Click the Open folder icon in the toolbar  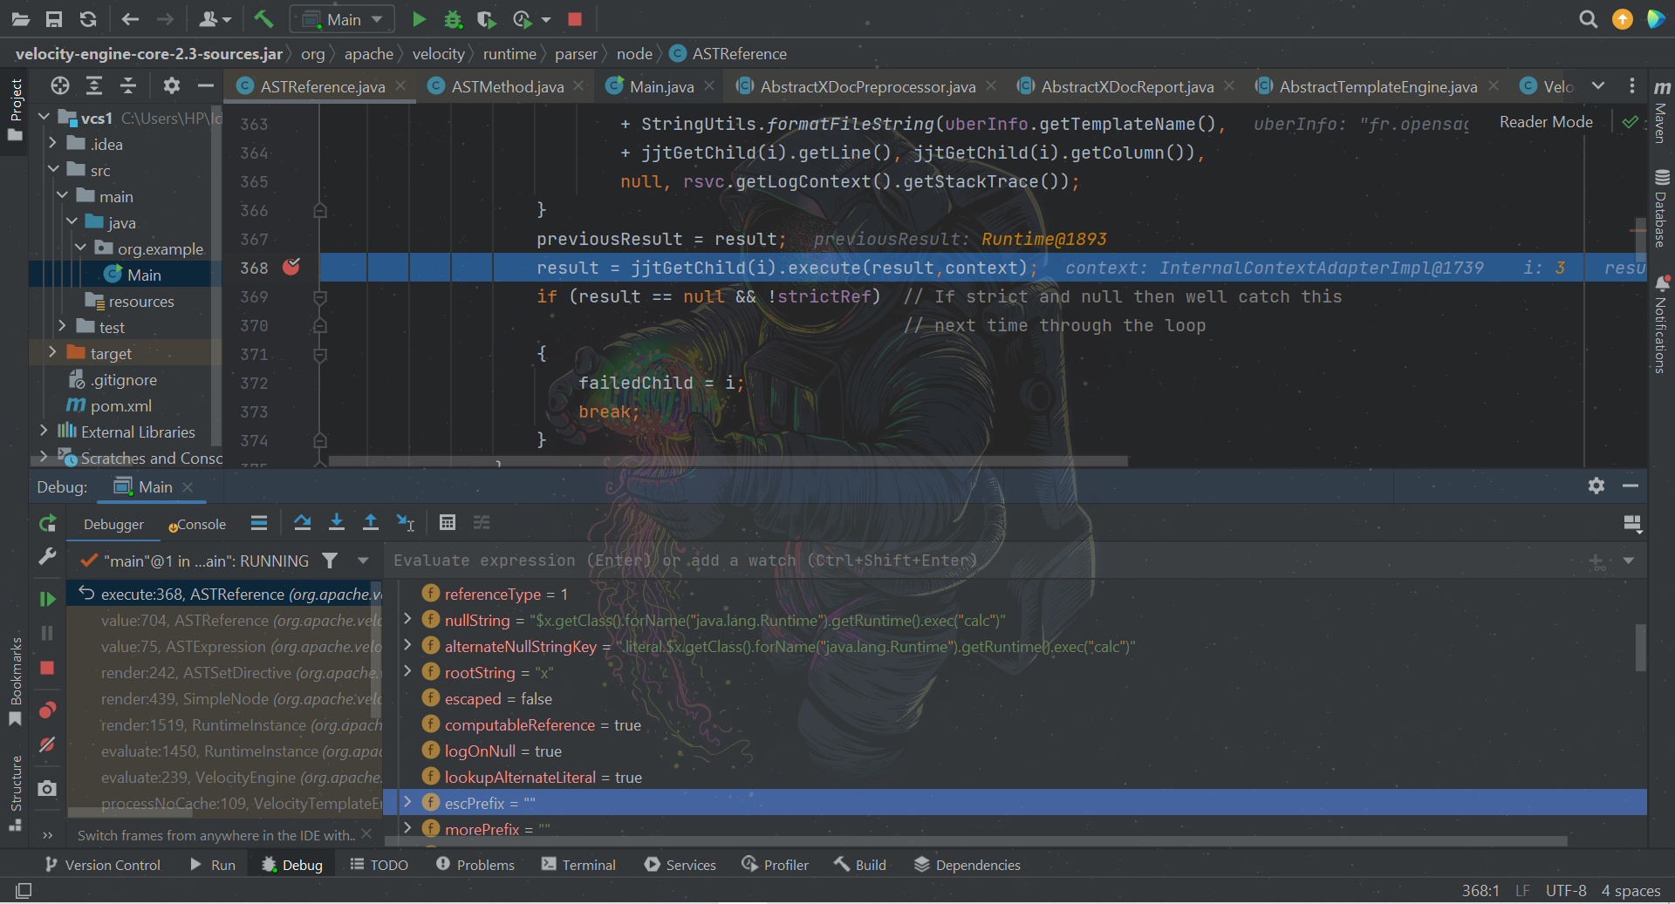pos(21,19)
